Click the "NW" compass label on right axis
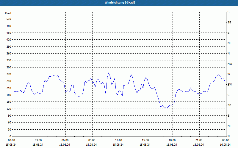This screenshot has height=148, width=238. click(x=230, y=64)
